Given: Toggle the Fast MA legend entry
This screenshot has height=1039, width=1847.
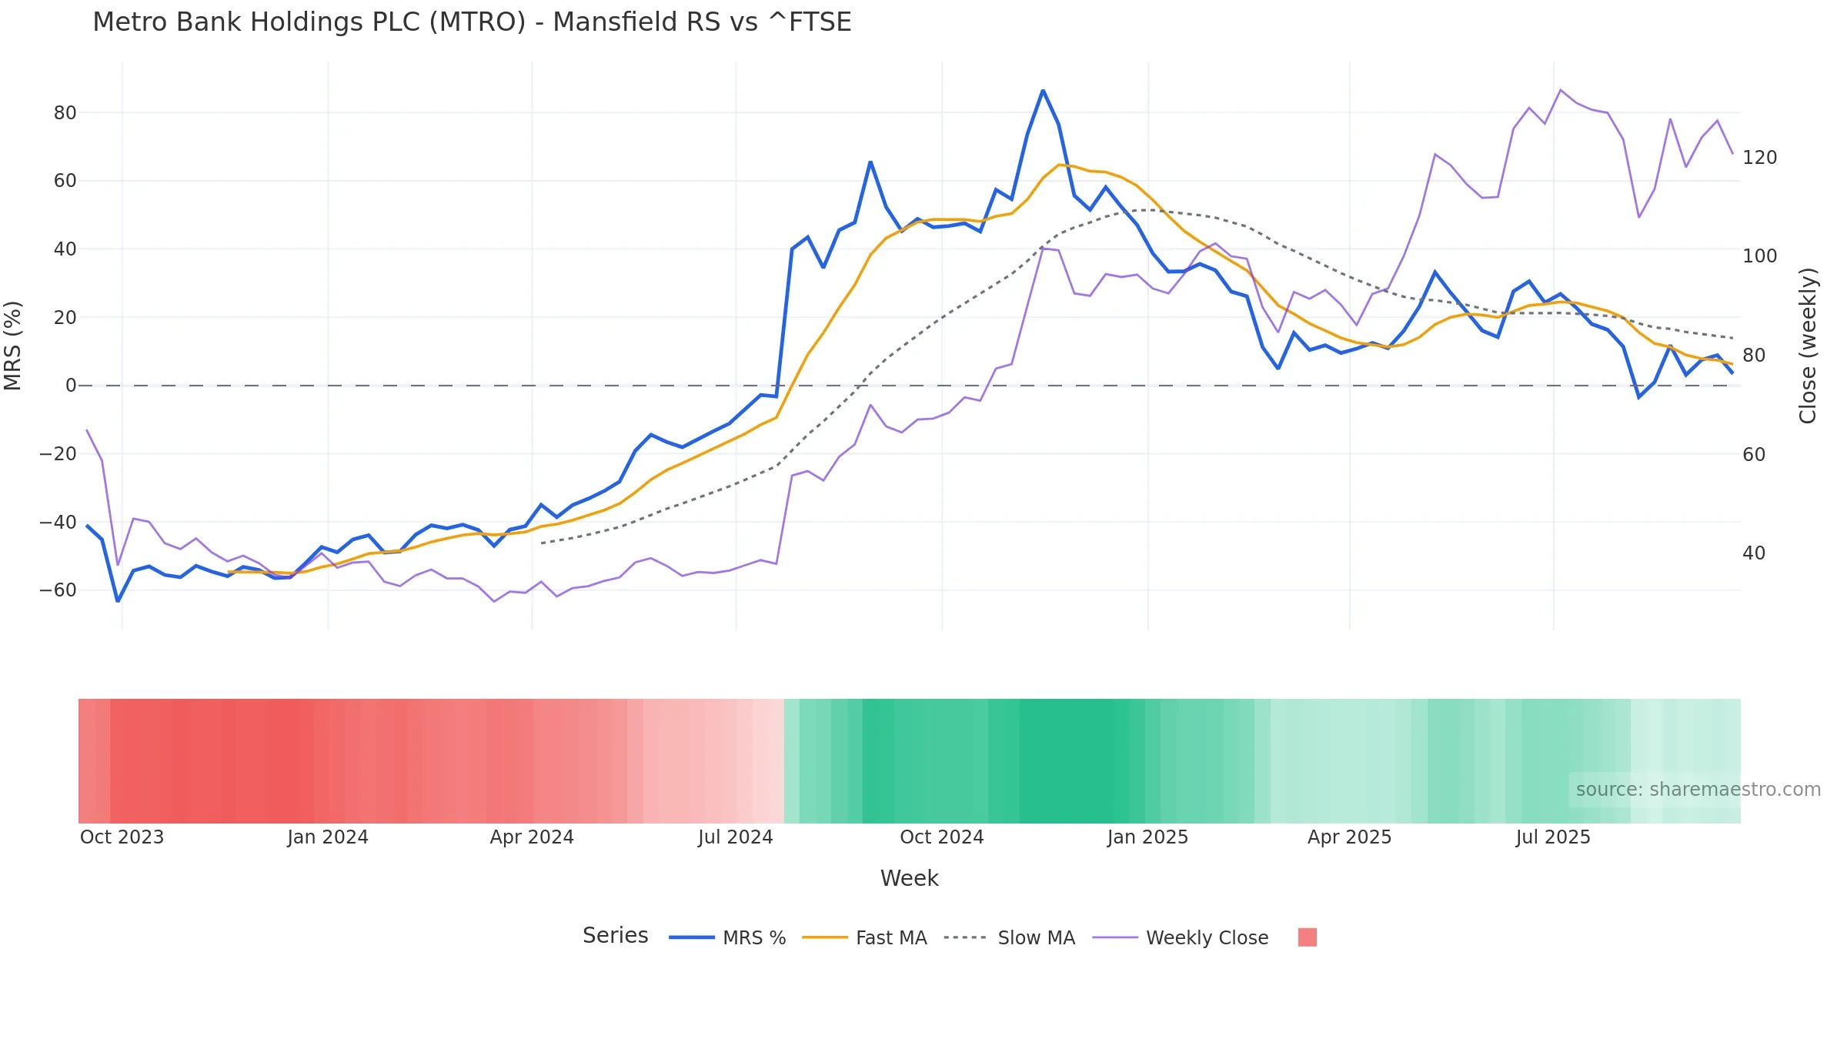Looking at the screenshot, I should (x=864, y=937).
